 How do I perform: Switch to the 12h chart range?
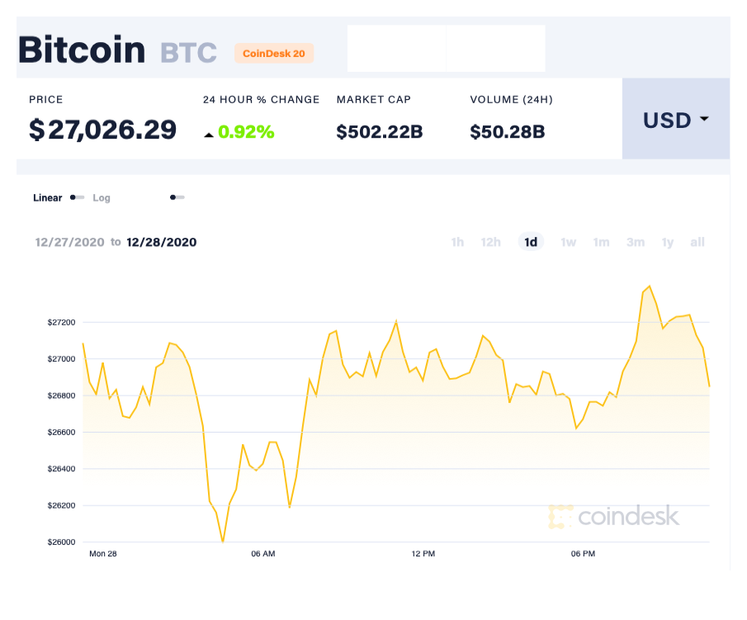[490, 242]
